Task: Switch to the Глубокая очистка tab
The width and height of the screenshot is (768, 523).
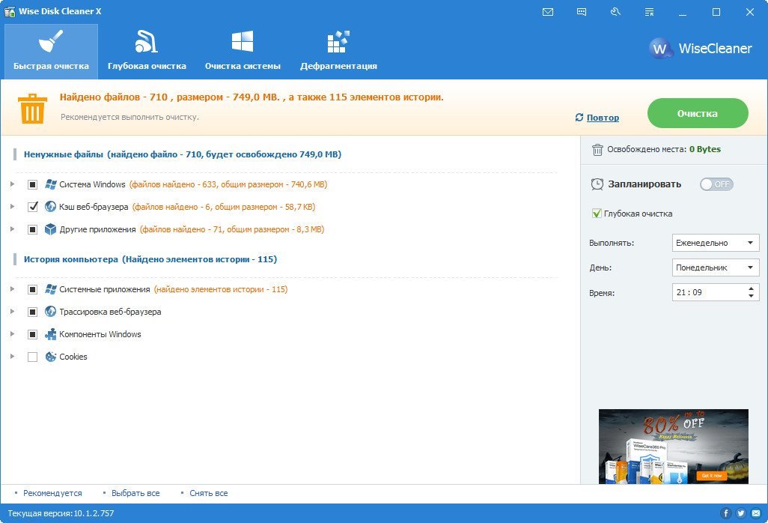Action: tap(147, 52)
